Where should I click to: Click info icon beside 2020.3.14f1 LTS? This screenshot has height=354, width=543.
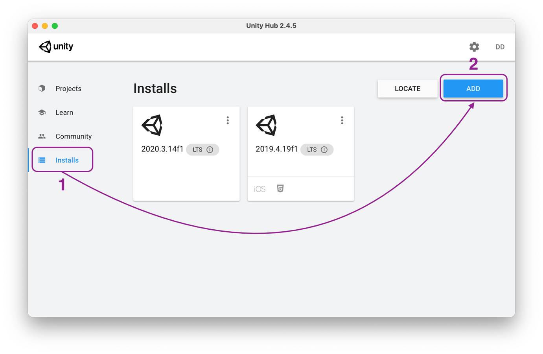tap(210, 149)
